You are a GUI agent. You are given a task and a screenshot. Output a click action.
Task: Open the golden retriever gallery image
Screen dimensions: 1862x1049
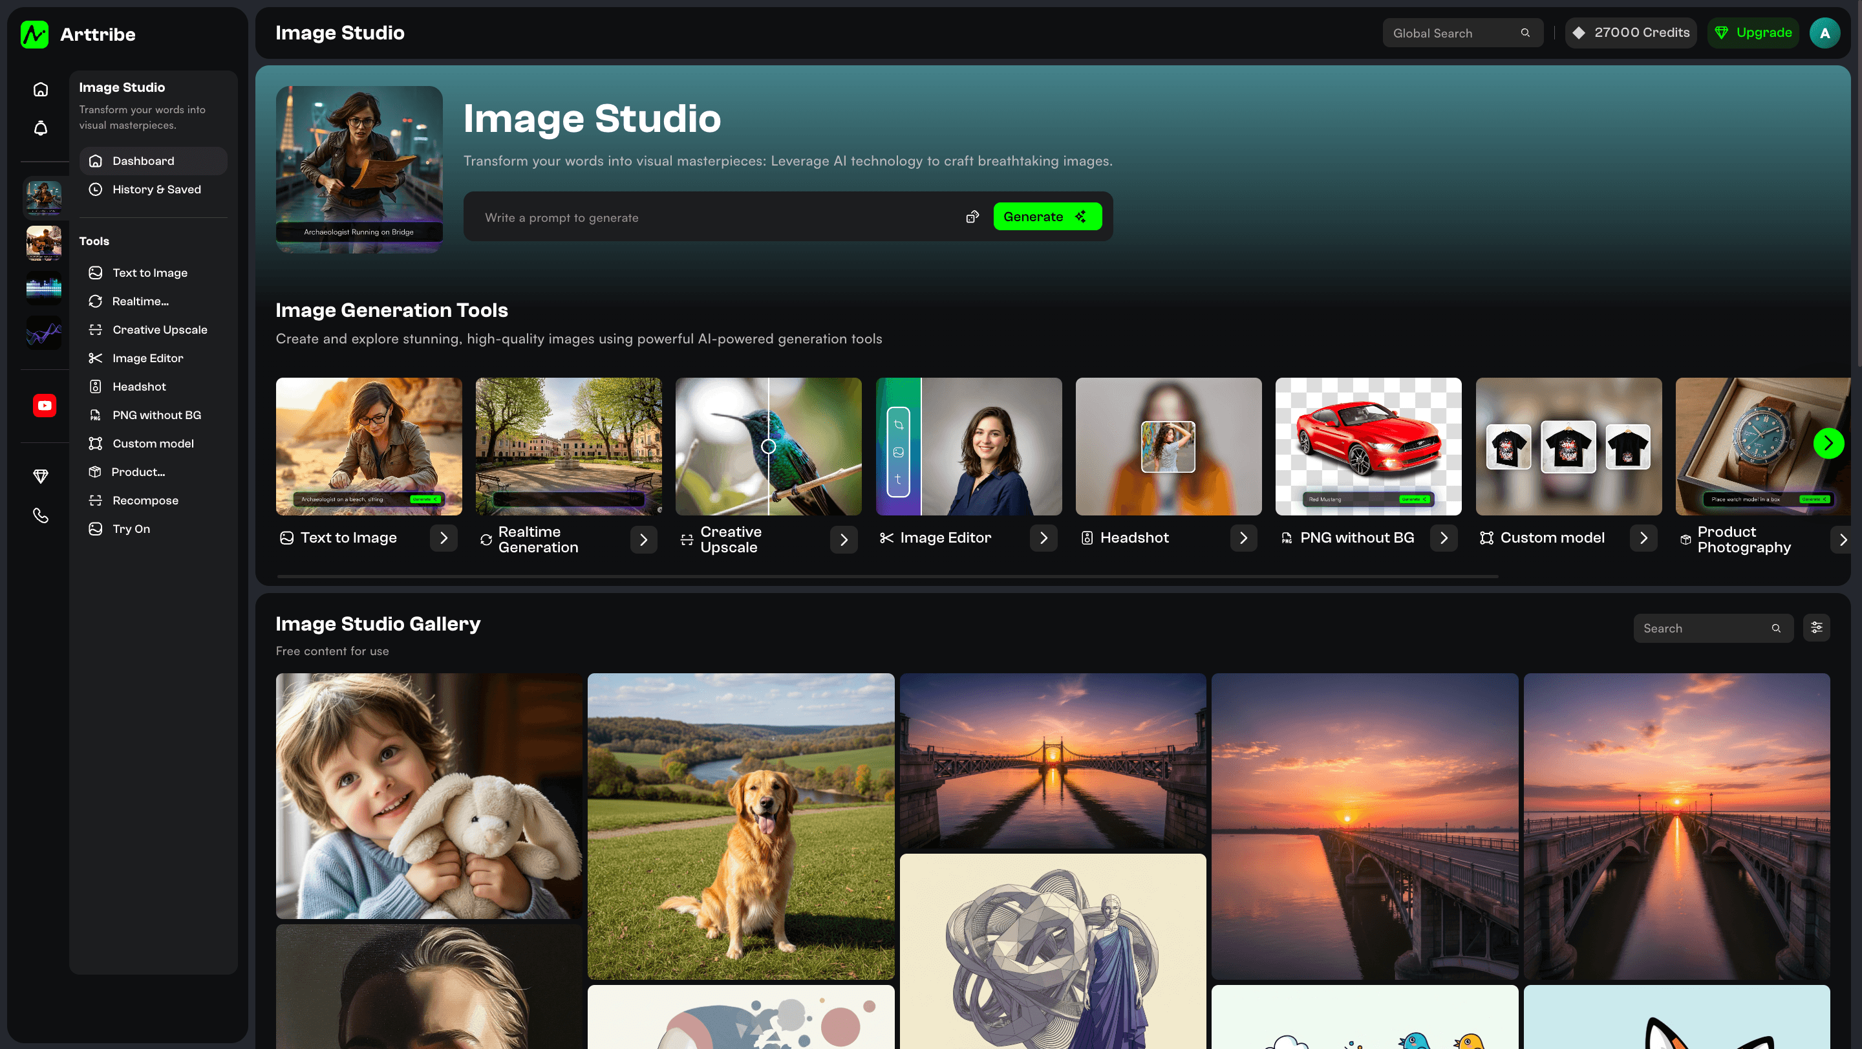(741, 827)
